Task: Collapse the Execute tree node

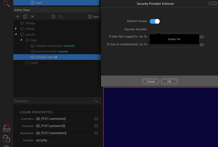Action: 16,34
